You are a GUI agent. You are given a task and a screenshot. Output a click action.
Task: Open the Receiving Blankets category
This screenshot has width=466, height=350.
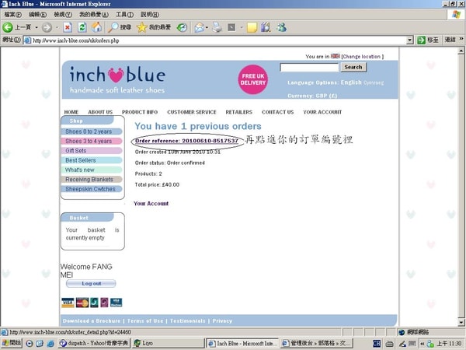[92, 179]
